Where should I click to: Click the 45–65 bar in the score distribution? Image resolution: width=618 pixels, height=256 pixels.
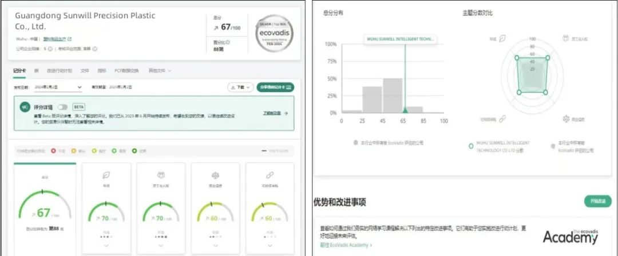393,95
